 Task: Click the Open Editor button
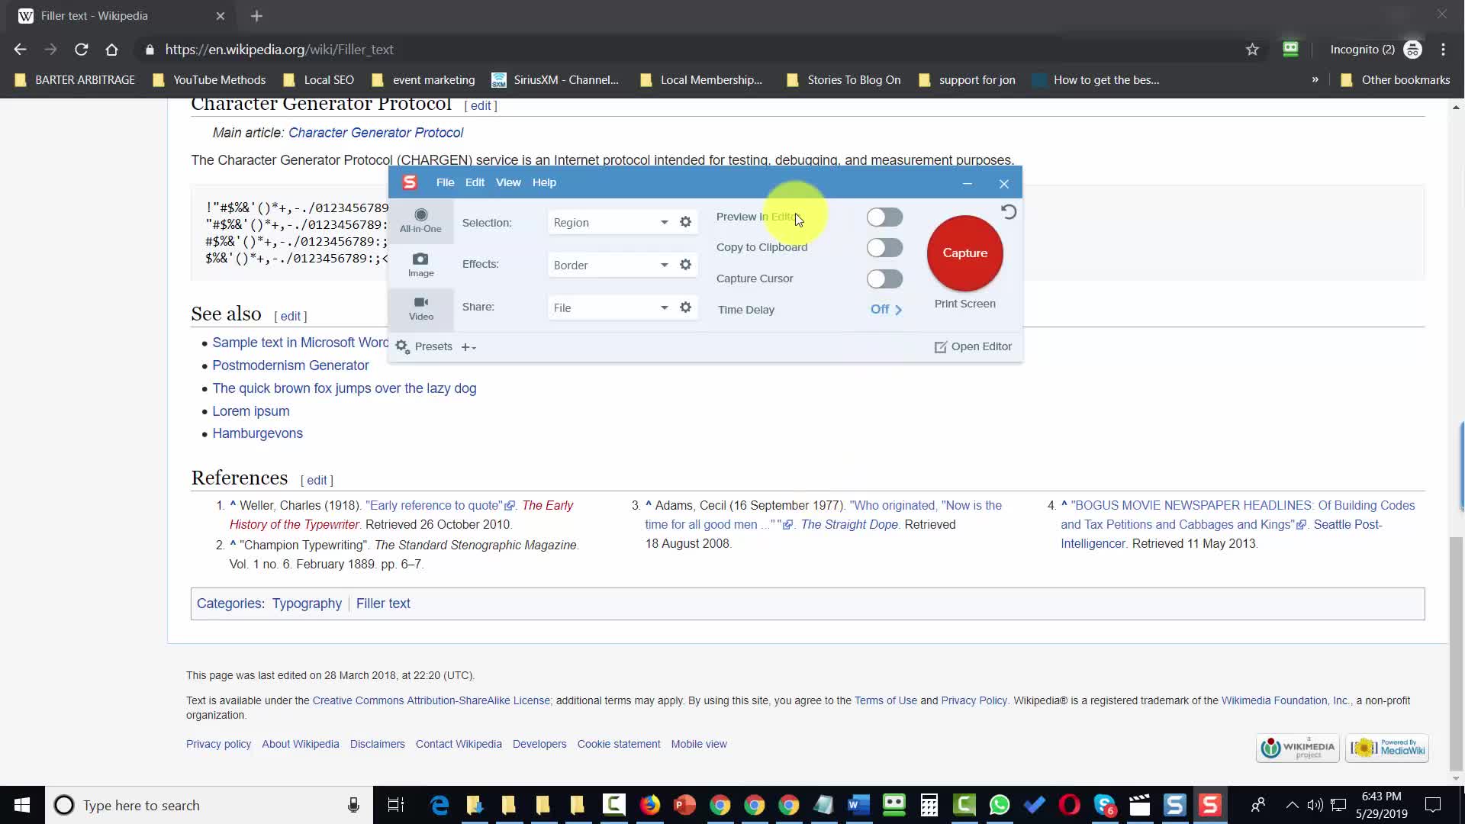[x=973, y=346]
